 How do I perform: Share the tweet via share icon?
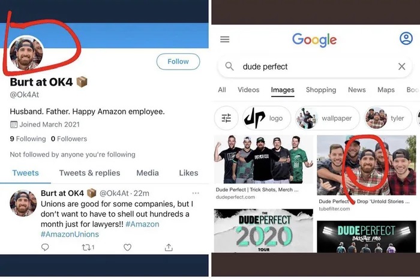coord(169,247)
